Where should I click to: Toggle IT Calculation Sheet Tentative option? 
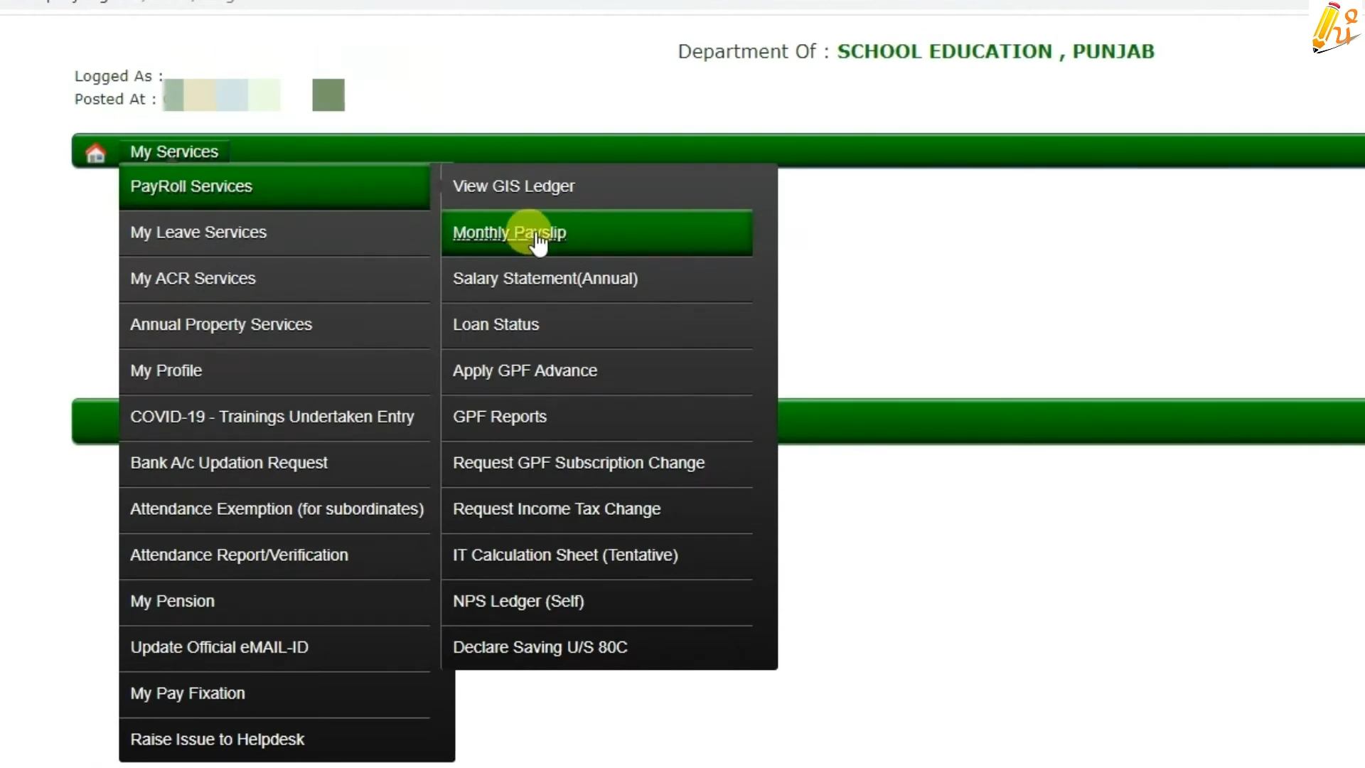564,555
